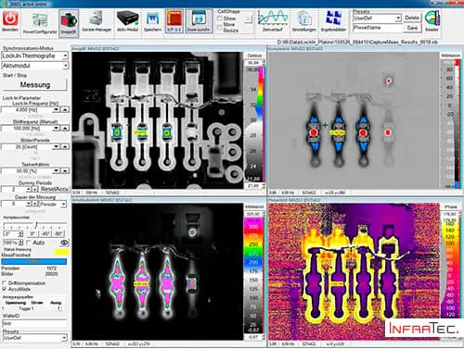Enable the Driftkompensation checkbox
This screenshot has height=349, width=464.
(4, 282)
